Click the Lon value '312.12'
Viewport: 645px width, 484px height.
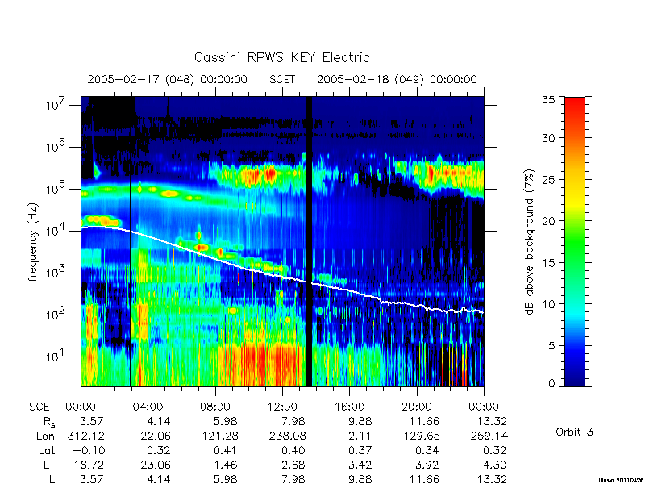(85, 436)
